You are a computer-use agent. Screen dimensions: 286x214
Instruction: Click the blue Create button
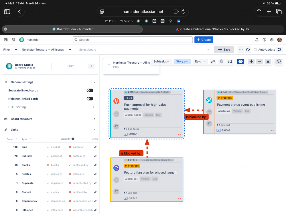[204, 40]
